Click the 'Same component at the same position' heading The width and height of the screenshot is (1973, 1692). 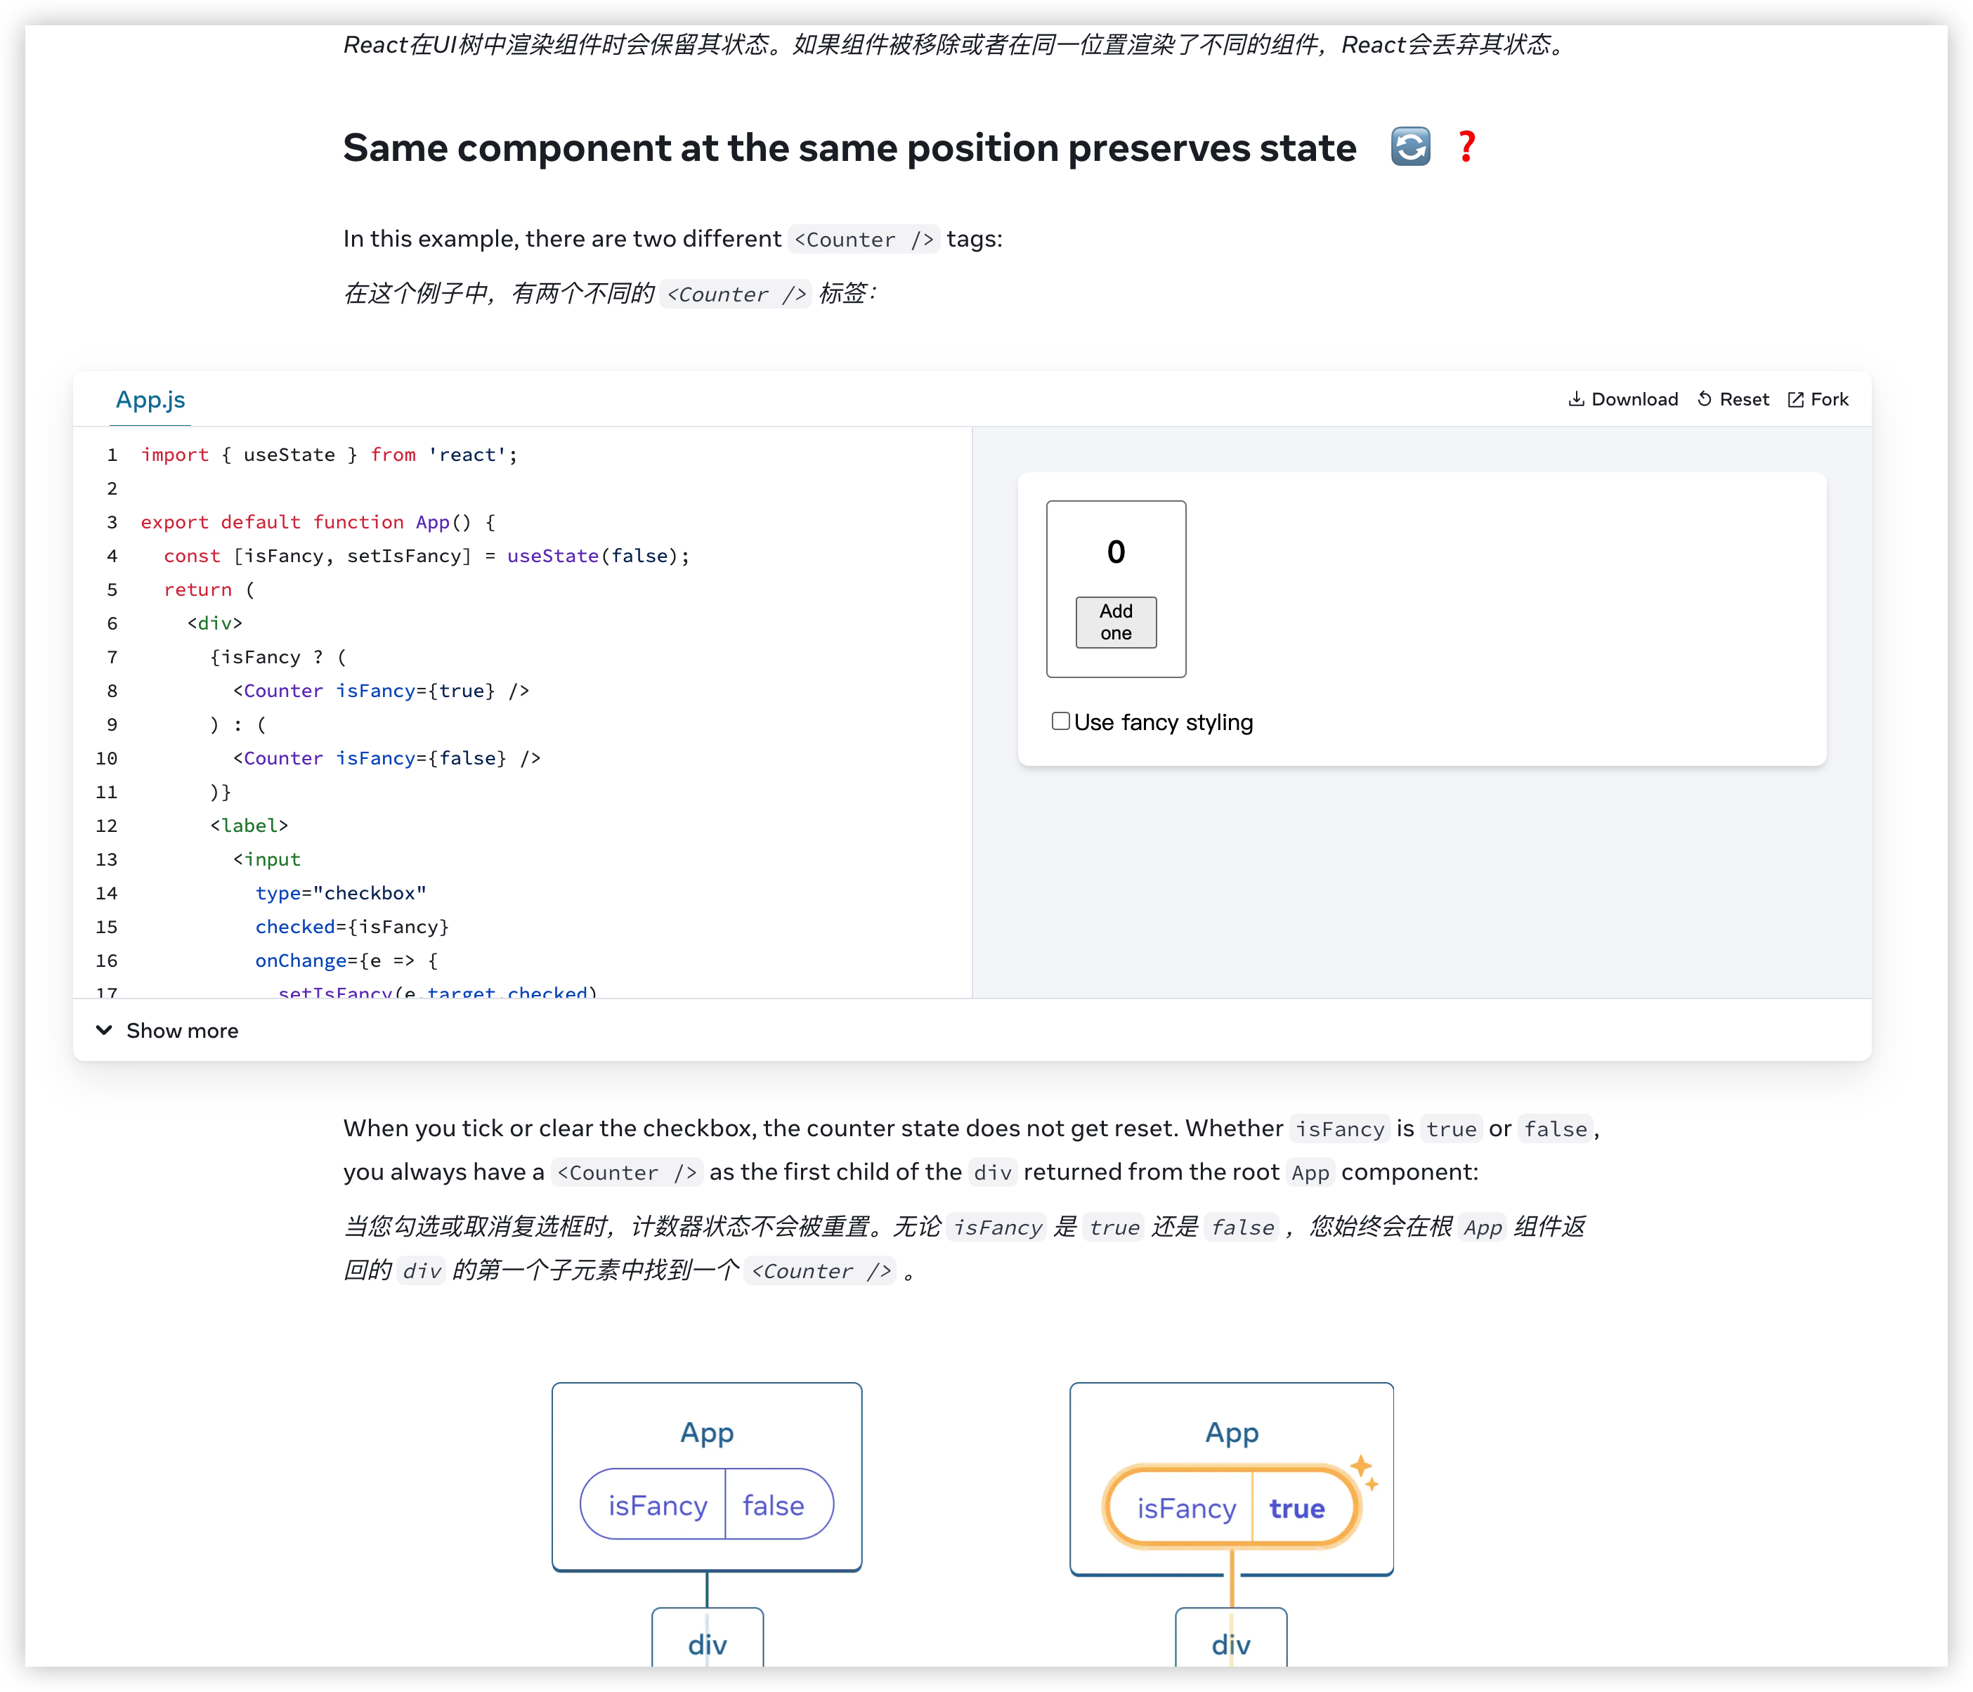(x=848, y=148)
